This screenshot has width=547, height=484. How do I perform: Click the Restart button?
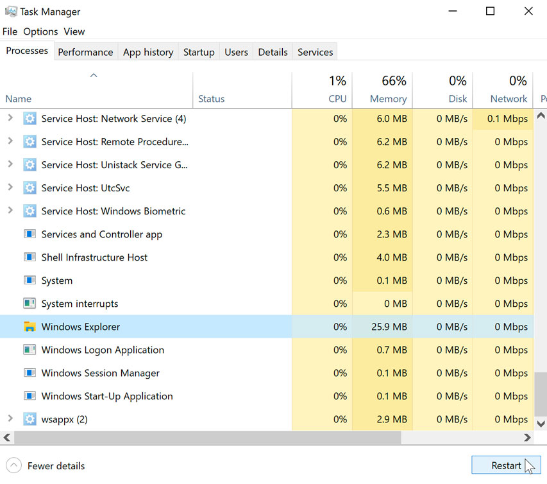click(506, 465)
